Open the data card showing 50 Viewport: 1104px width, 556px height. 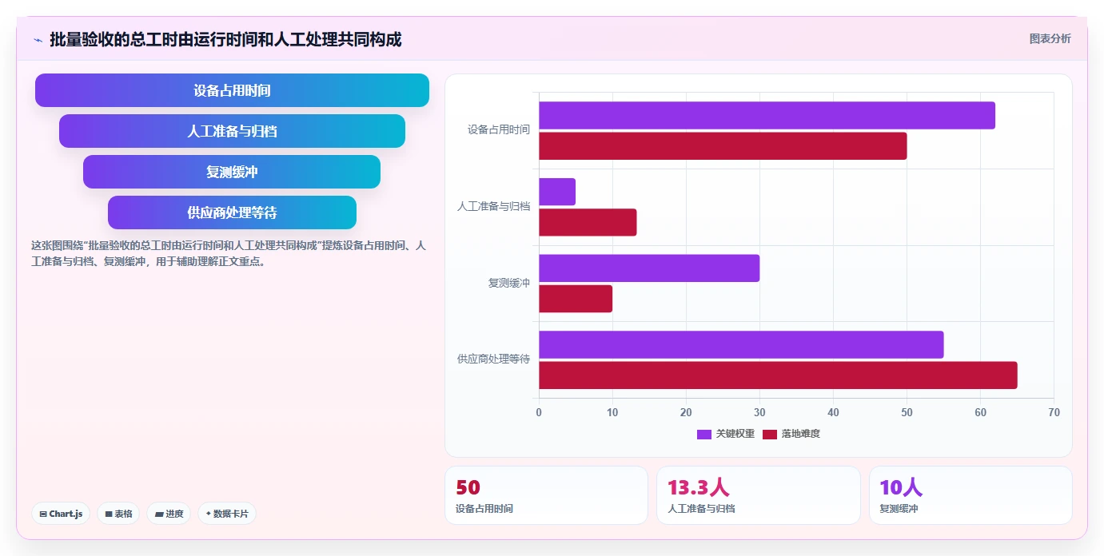pyautogui.click(x=546, y=495)
